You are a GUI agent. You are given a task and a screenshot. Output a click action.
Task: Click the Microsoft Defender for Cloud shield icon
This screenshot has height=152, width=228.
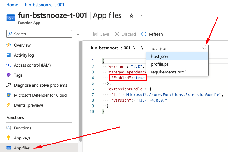pos(9,95)
